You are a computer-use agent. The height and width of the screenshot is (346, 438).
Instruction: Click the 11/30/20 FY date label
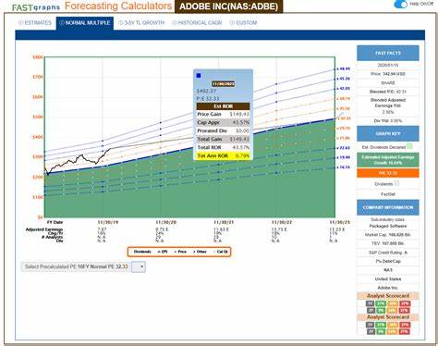coord(165,222)
